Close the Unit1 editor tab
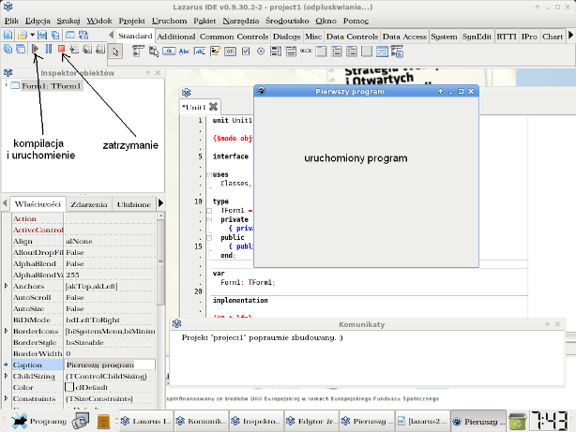576x432 pixels. click(214, 107)
